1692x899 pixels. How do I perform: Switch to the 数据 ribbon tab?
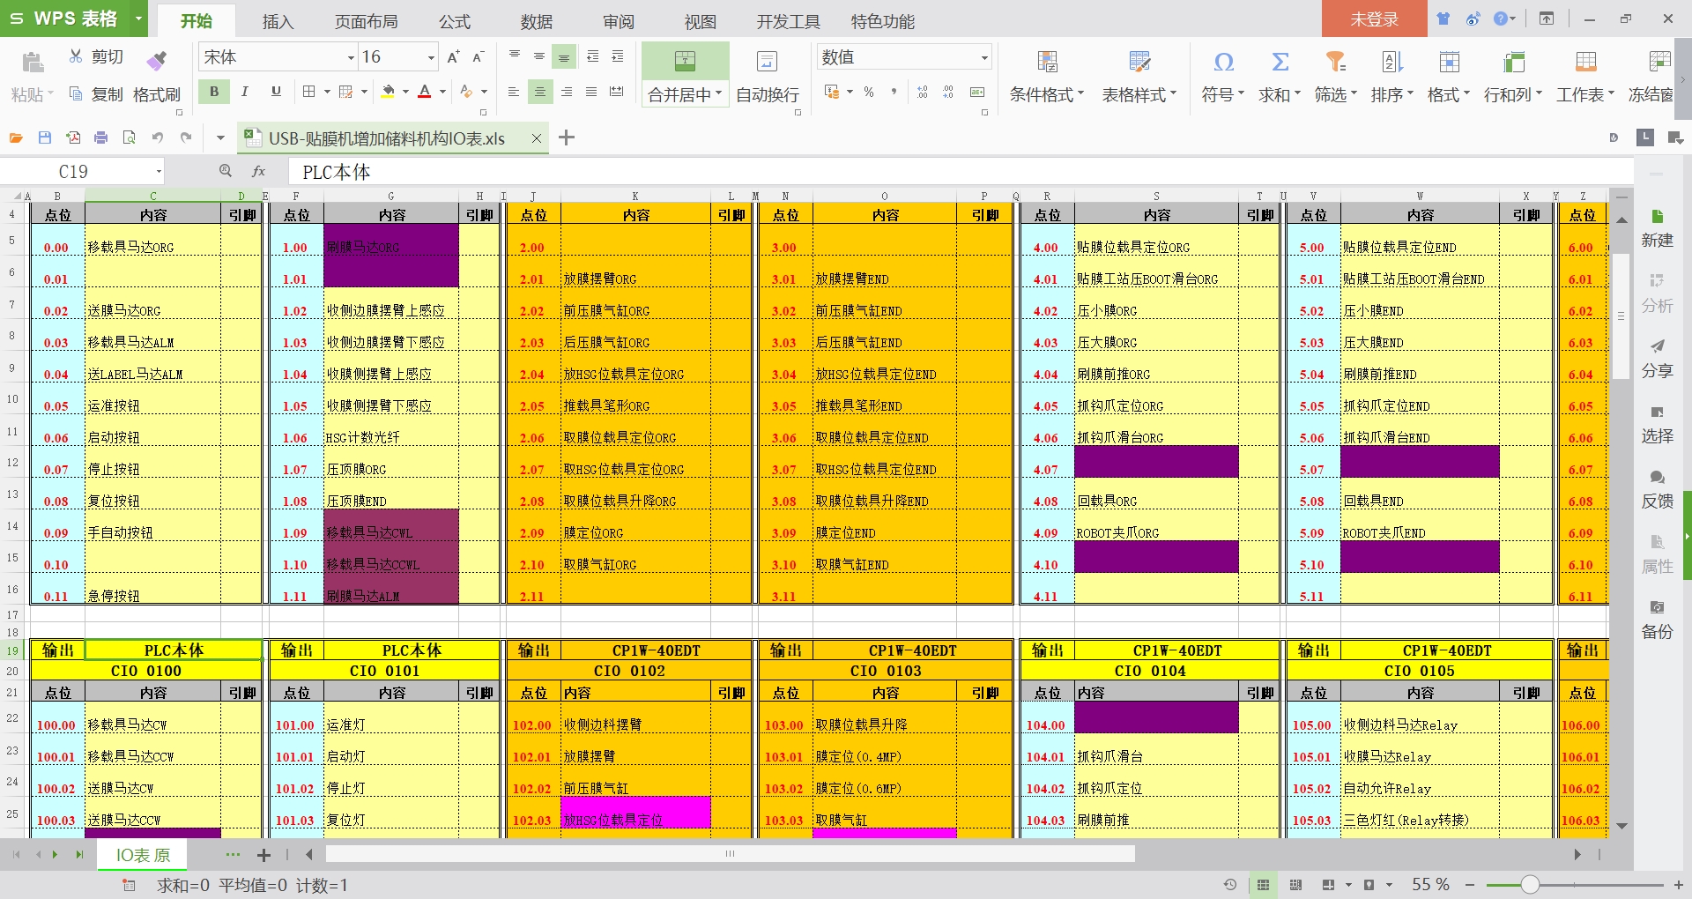click(537, 21)
